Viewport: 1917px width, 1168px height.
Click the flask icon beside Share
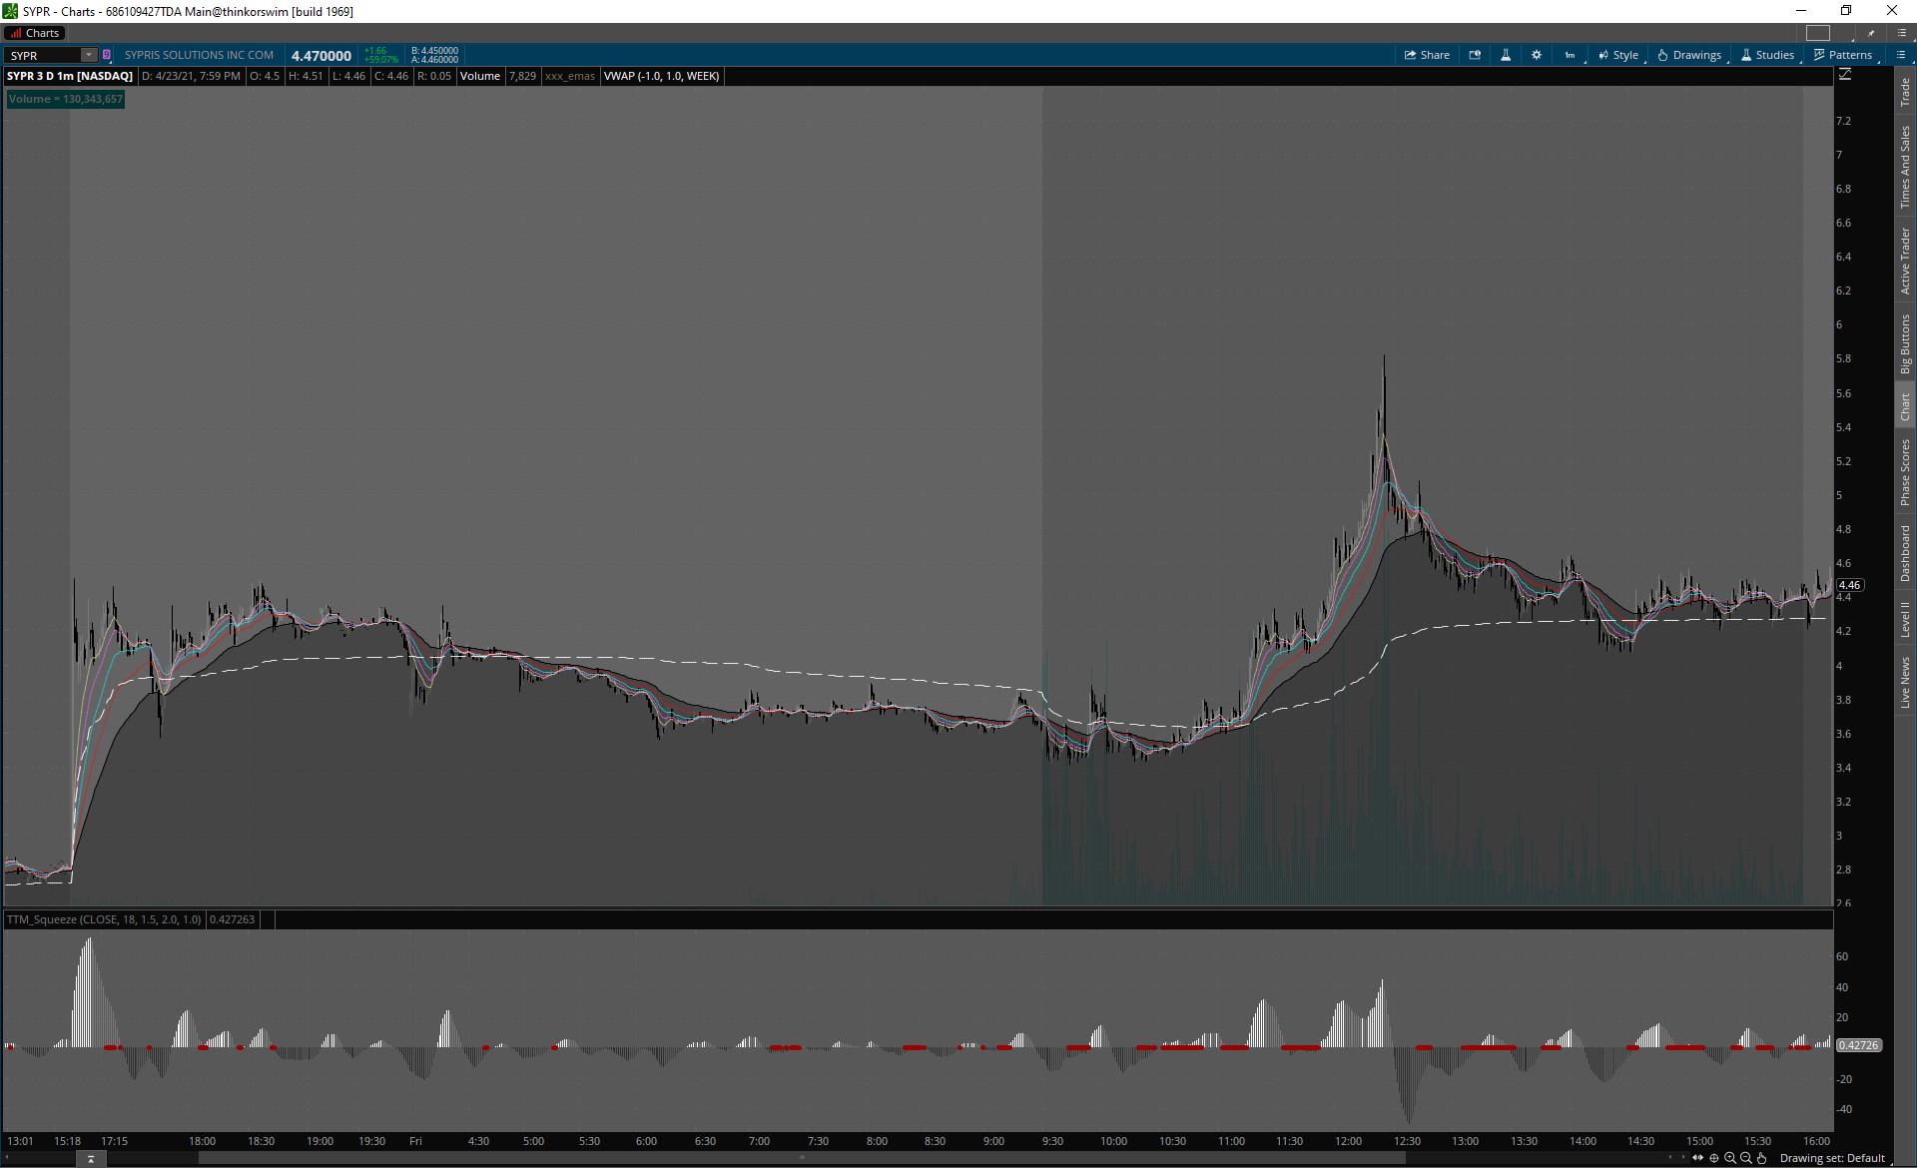point(1506,55)
